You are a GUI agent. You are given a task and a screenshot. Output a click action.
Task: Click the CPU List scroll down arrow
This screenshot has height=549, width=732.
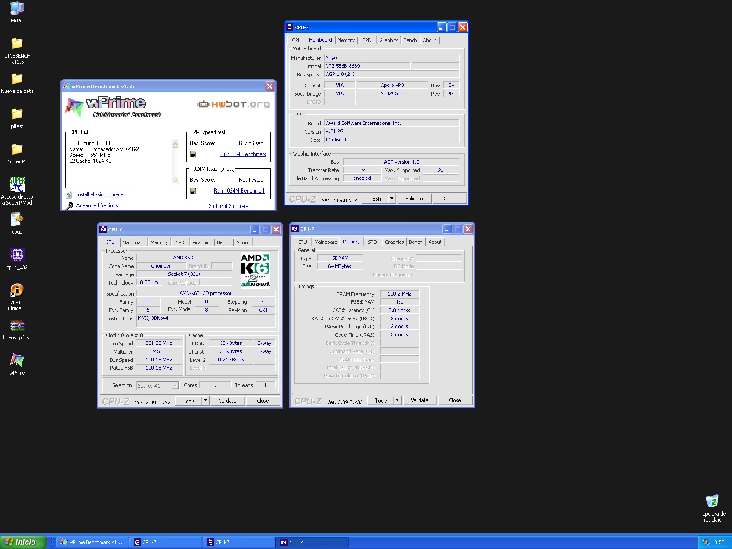[x=175, y=181]
